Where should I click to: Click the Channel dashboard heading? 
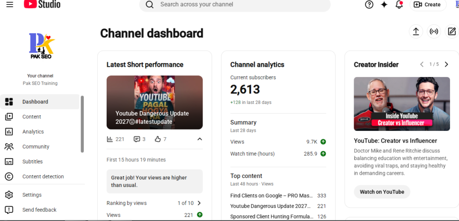[152, 33]
